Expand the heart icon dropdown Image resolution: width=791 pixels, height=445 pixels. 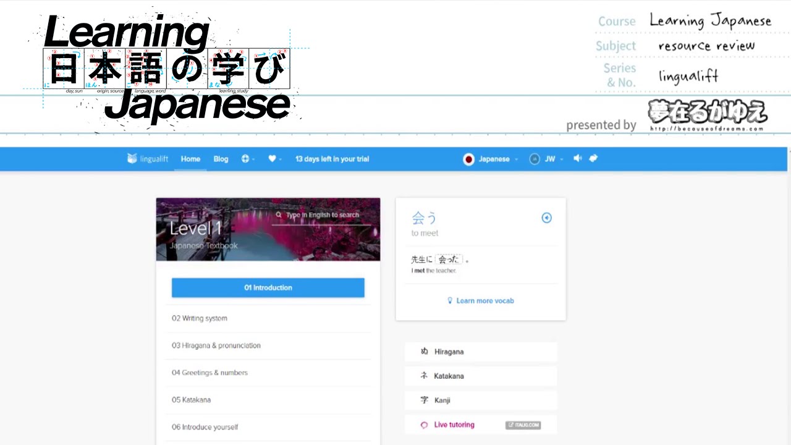click(x=274, y=159)
